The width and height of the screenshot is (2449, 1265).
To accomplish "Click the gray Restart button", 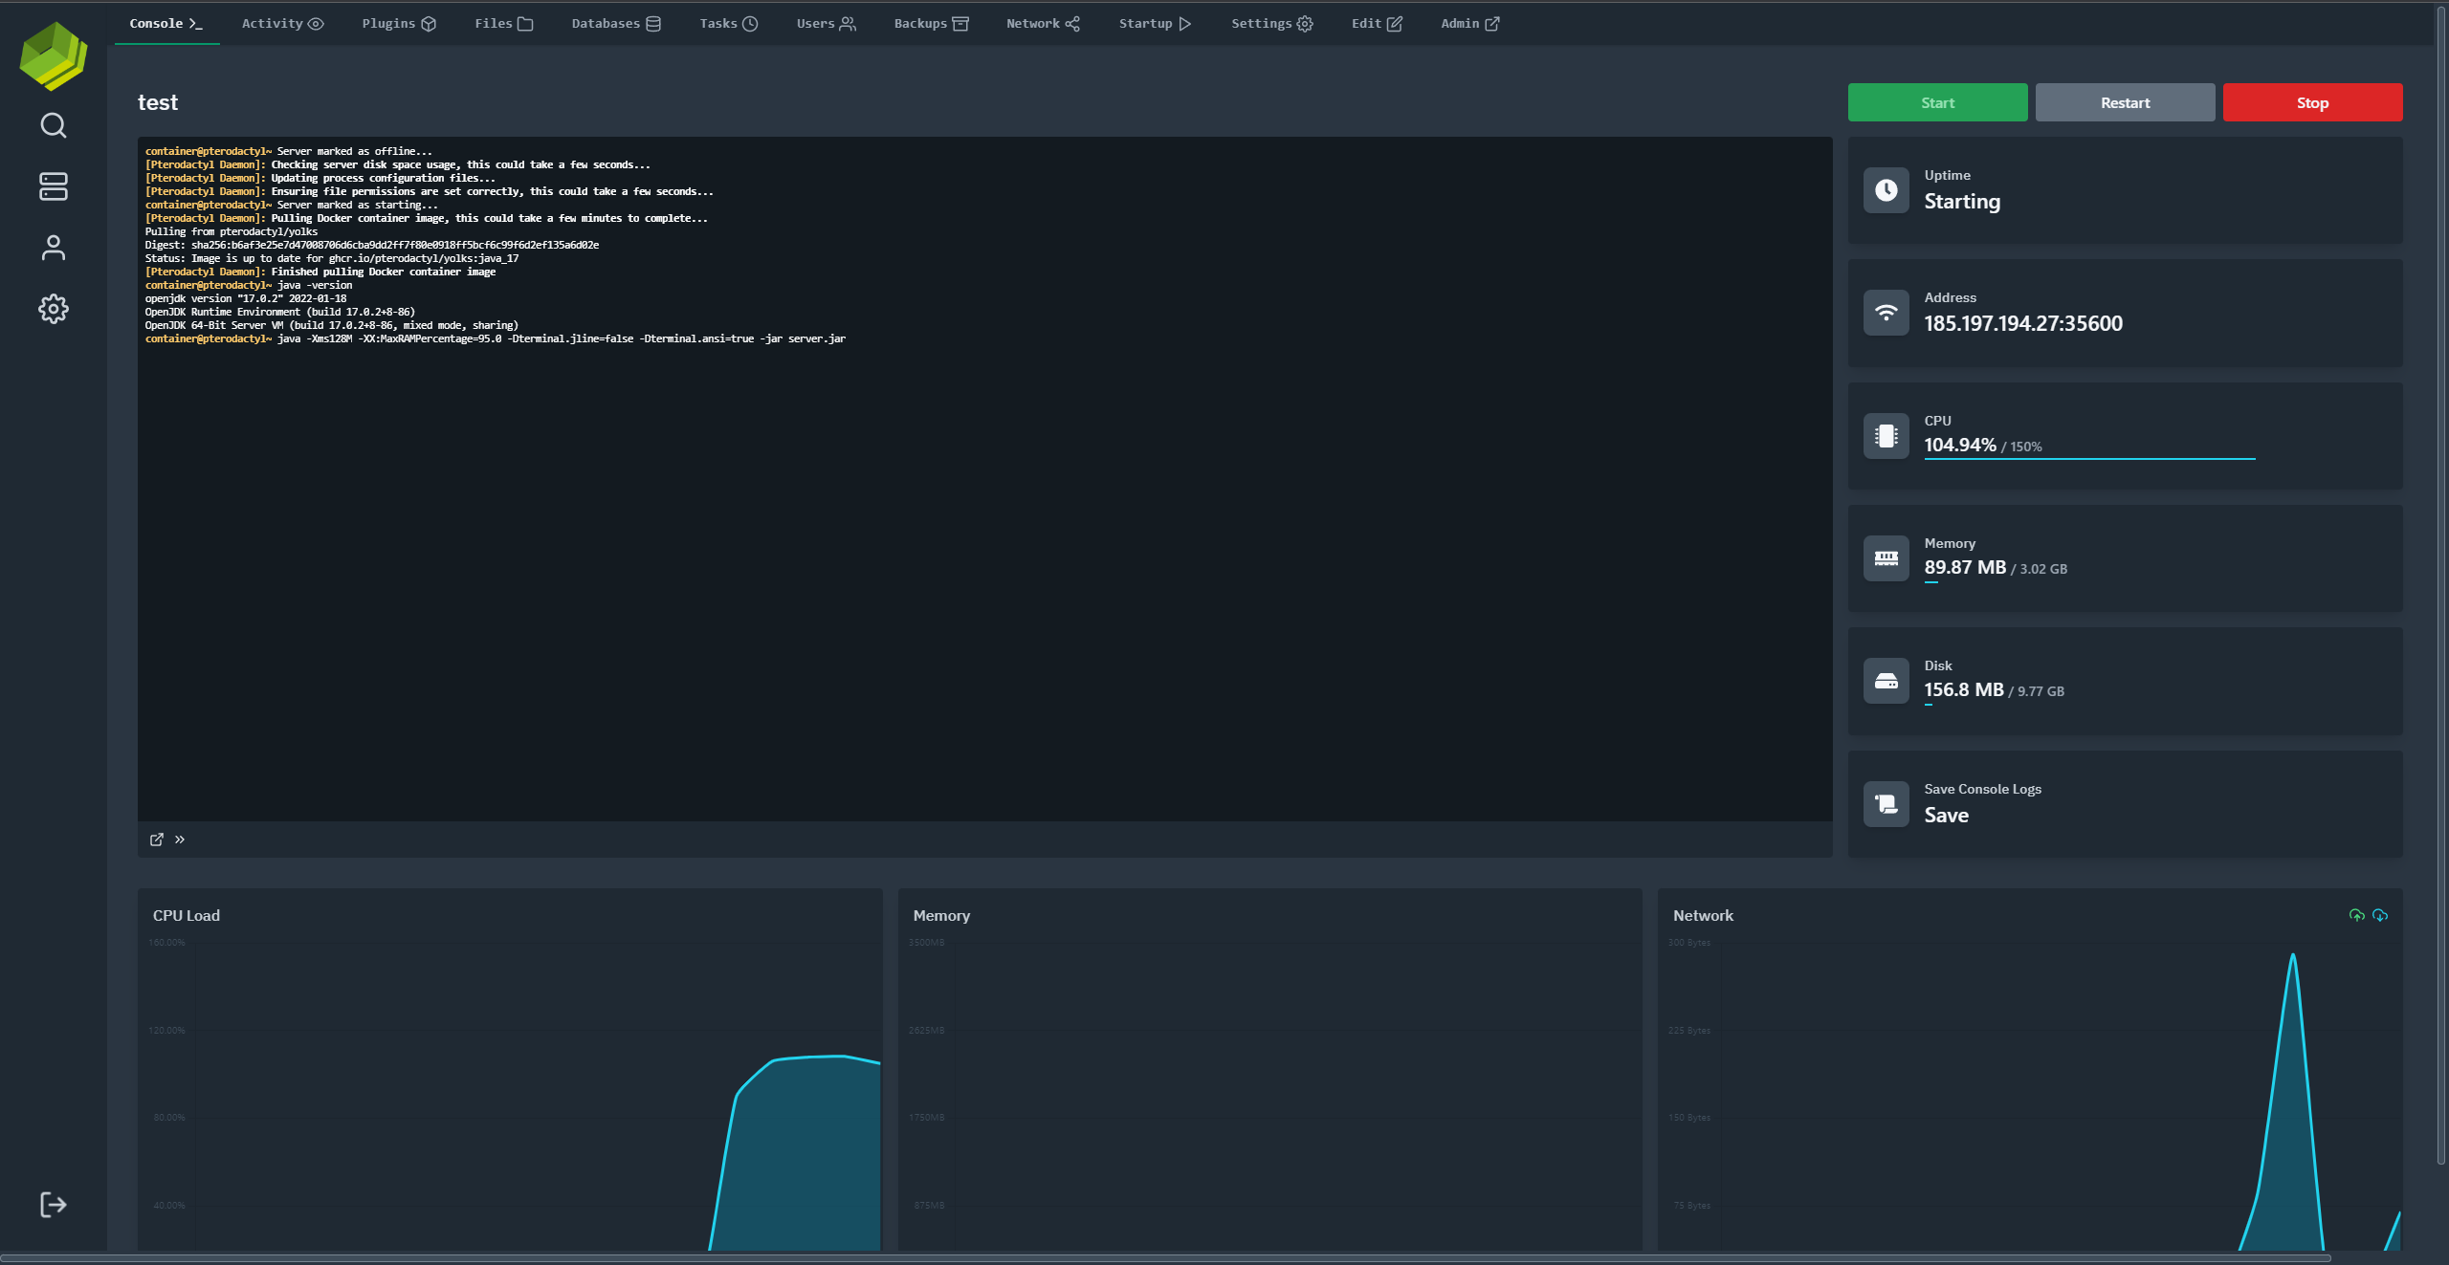I will tap(2125, 102).
